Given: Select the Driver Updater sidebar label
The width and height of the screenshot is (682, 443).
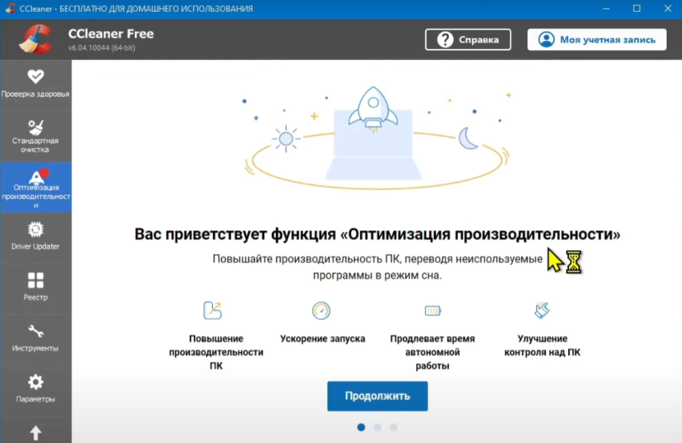Looking at the screenshot, I should (x=36, y=247).
